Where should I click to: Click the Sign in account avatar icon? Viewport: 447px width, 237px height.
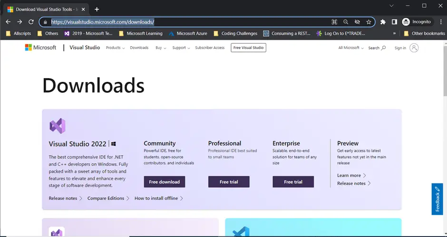[x=414, y=48]
